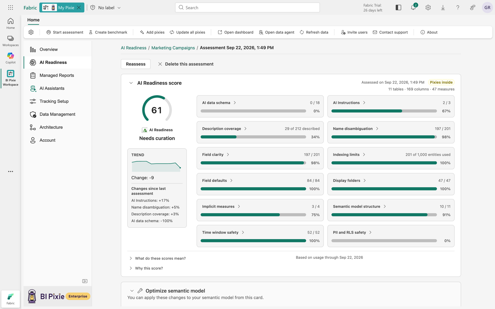495x309 pixels.
Task: Expand Why this score? section
Action: 146,268
